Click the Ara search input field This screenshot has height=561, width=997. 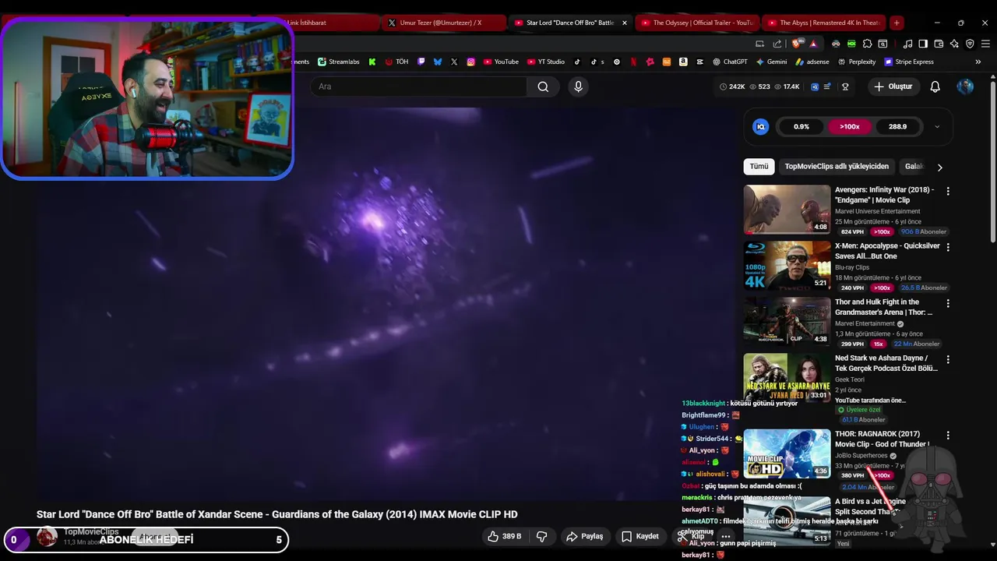click(418, 86)
